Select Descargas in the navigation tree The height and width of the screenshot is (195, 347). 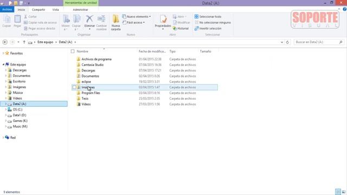20,70
